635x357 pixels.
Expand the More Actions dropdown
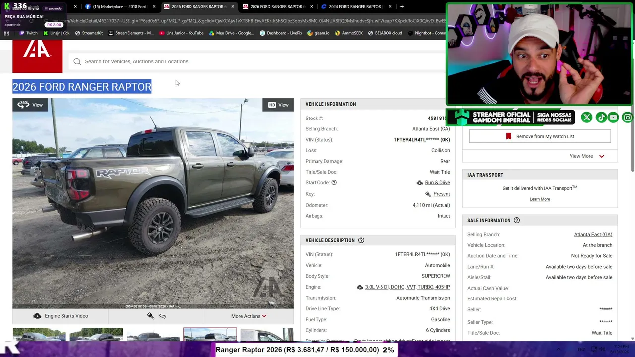(249, 316)
